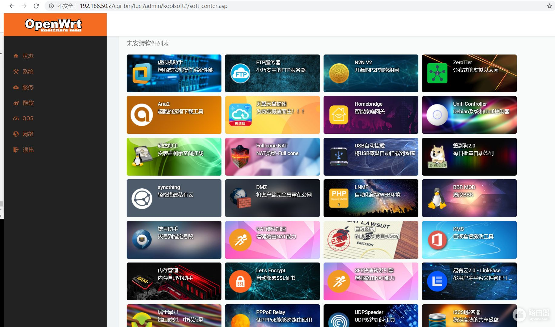Screen dimensions: 555x327
Task: Click the LNMP PHP icon
Action: (339, 198)
